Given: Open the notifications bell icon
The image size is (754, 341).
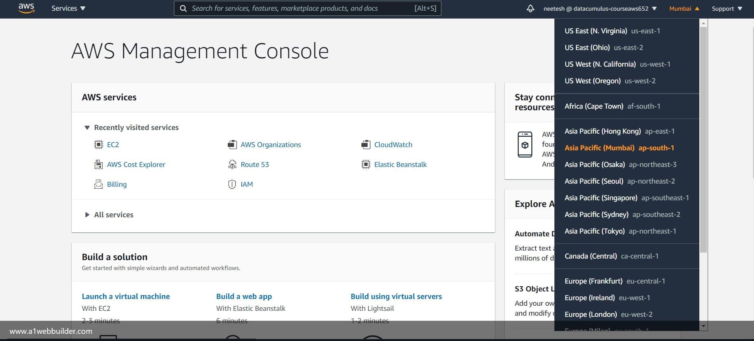Looking at the screenshot, I should pos(530,8).
